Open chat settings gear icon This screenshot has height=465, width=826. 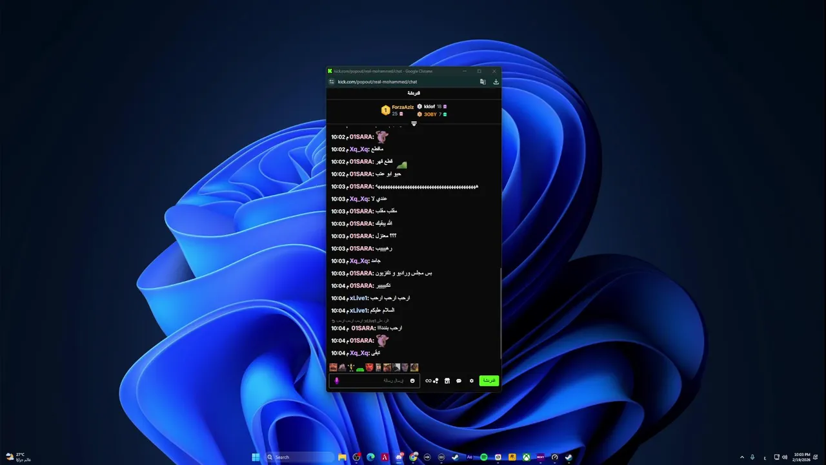[472, 381]
